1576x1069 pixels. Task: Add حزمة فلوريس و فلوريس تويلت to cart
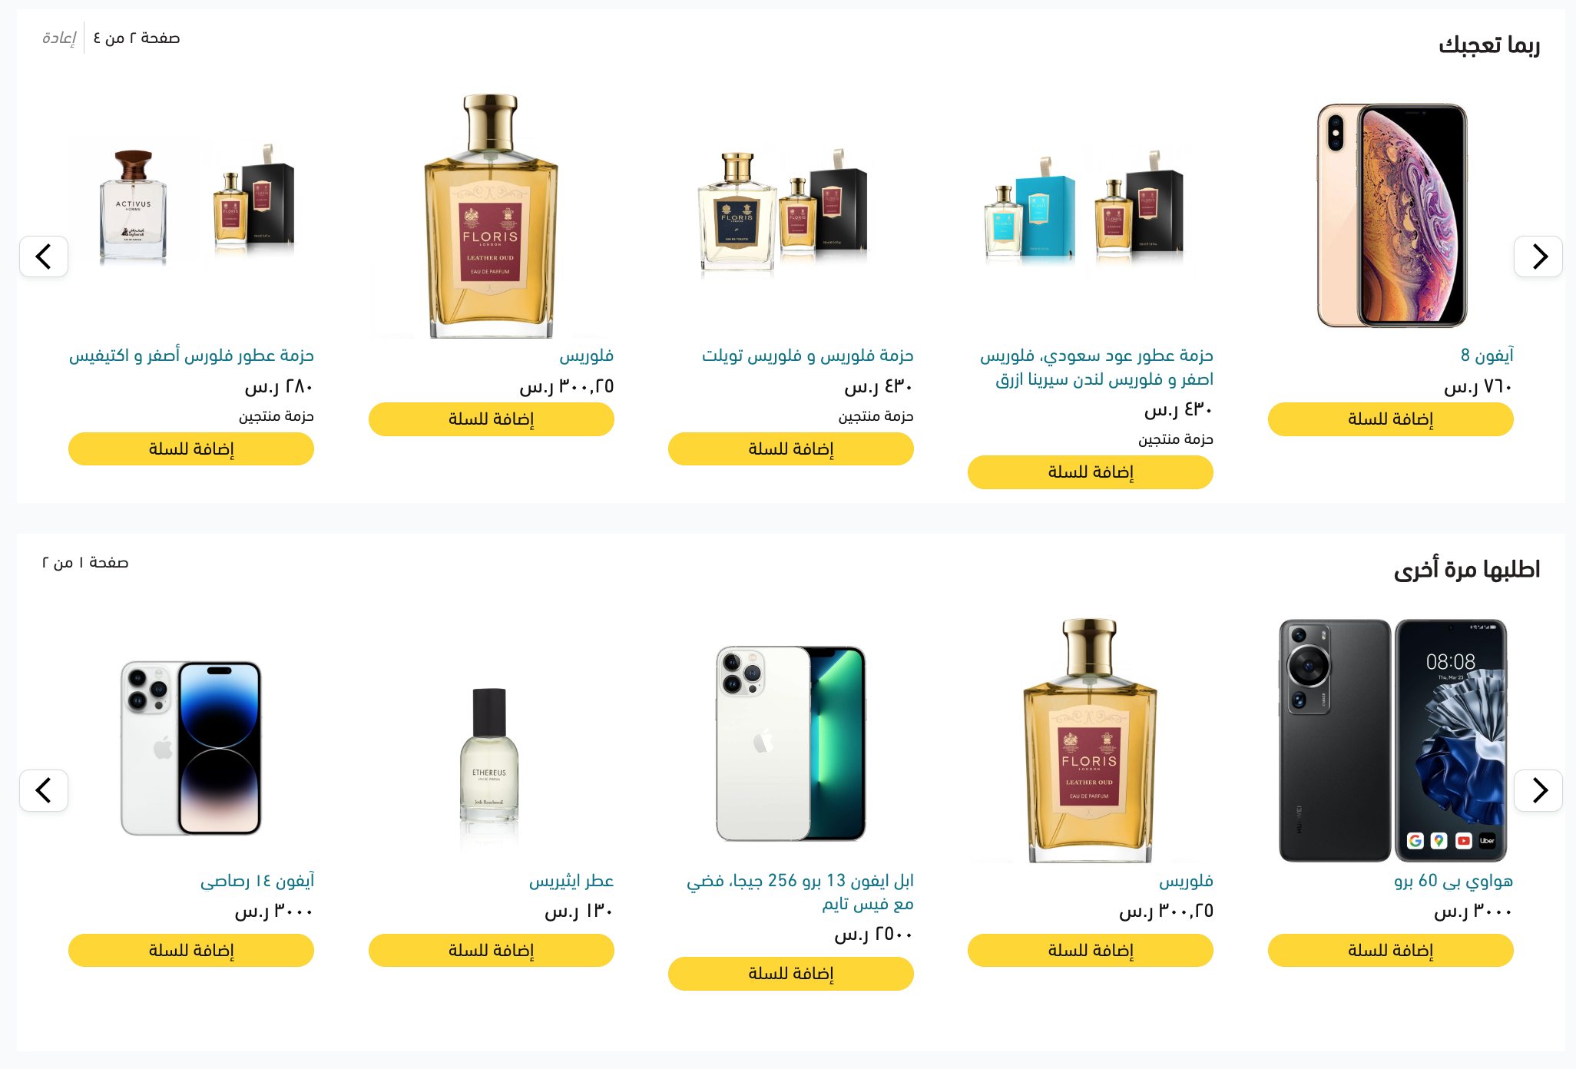coord(790,449)
